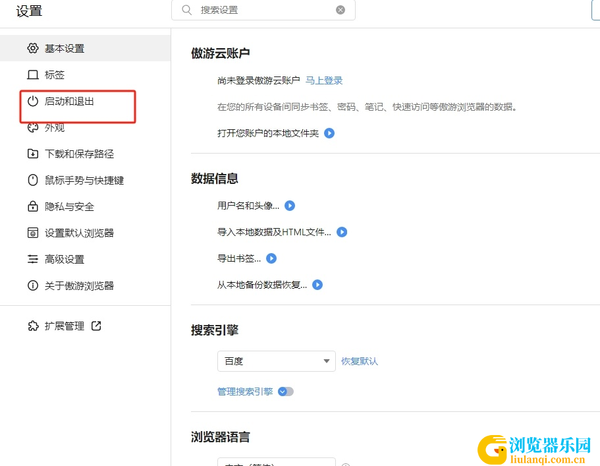The width and height of the screenshot is (600, 466).
Task: Open the 百度 search engine dropdown
Action: tap(276, 361)
